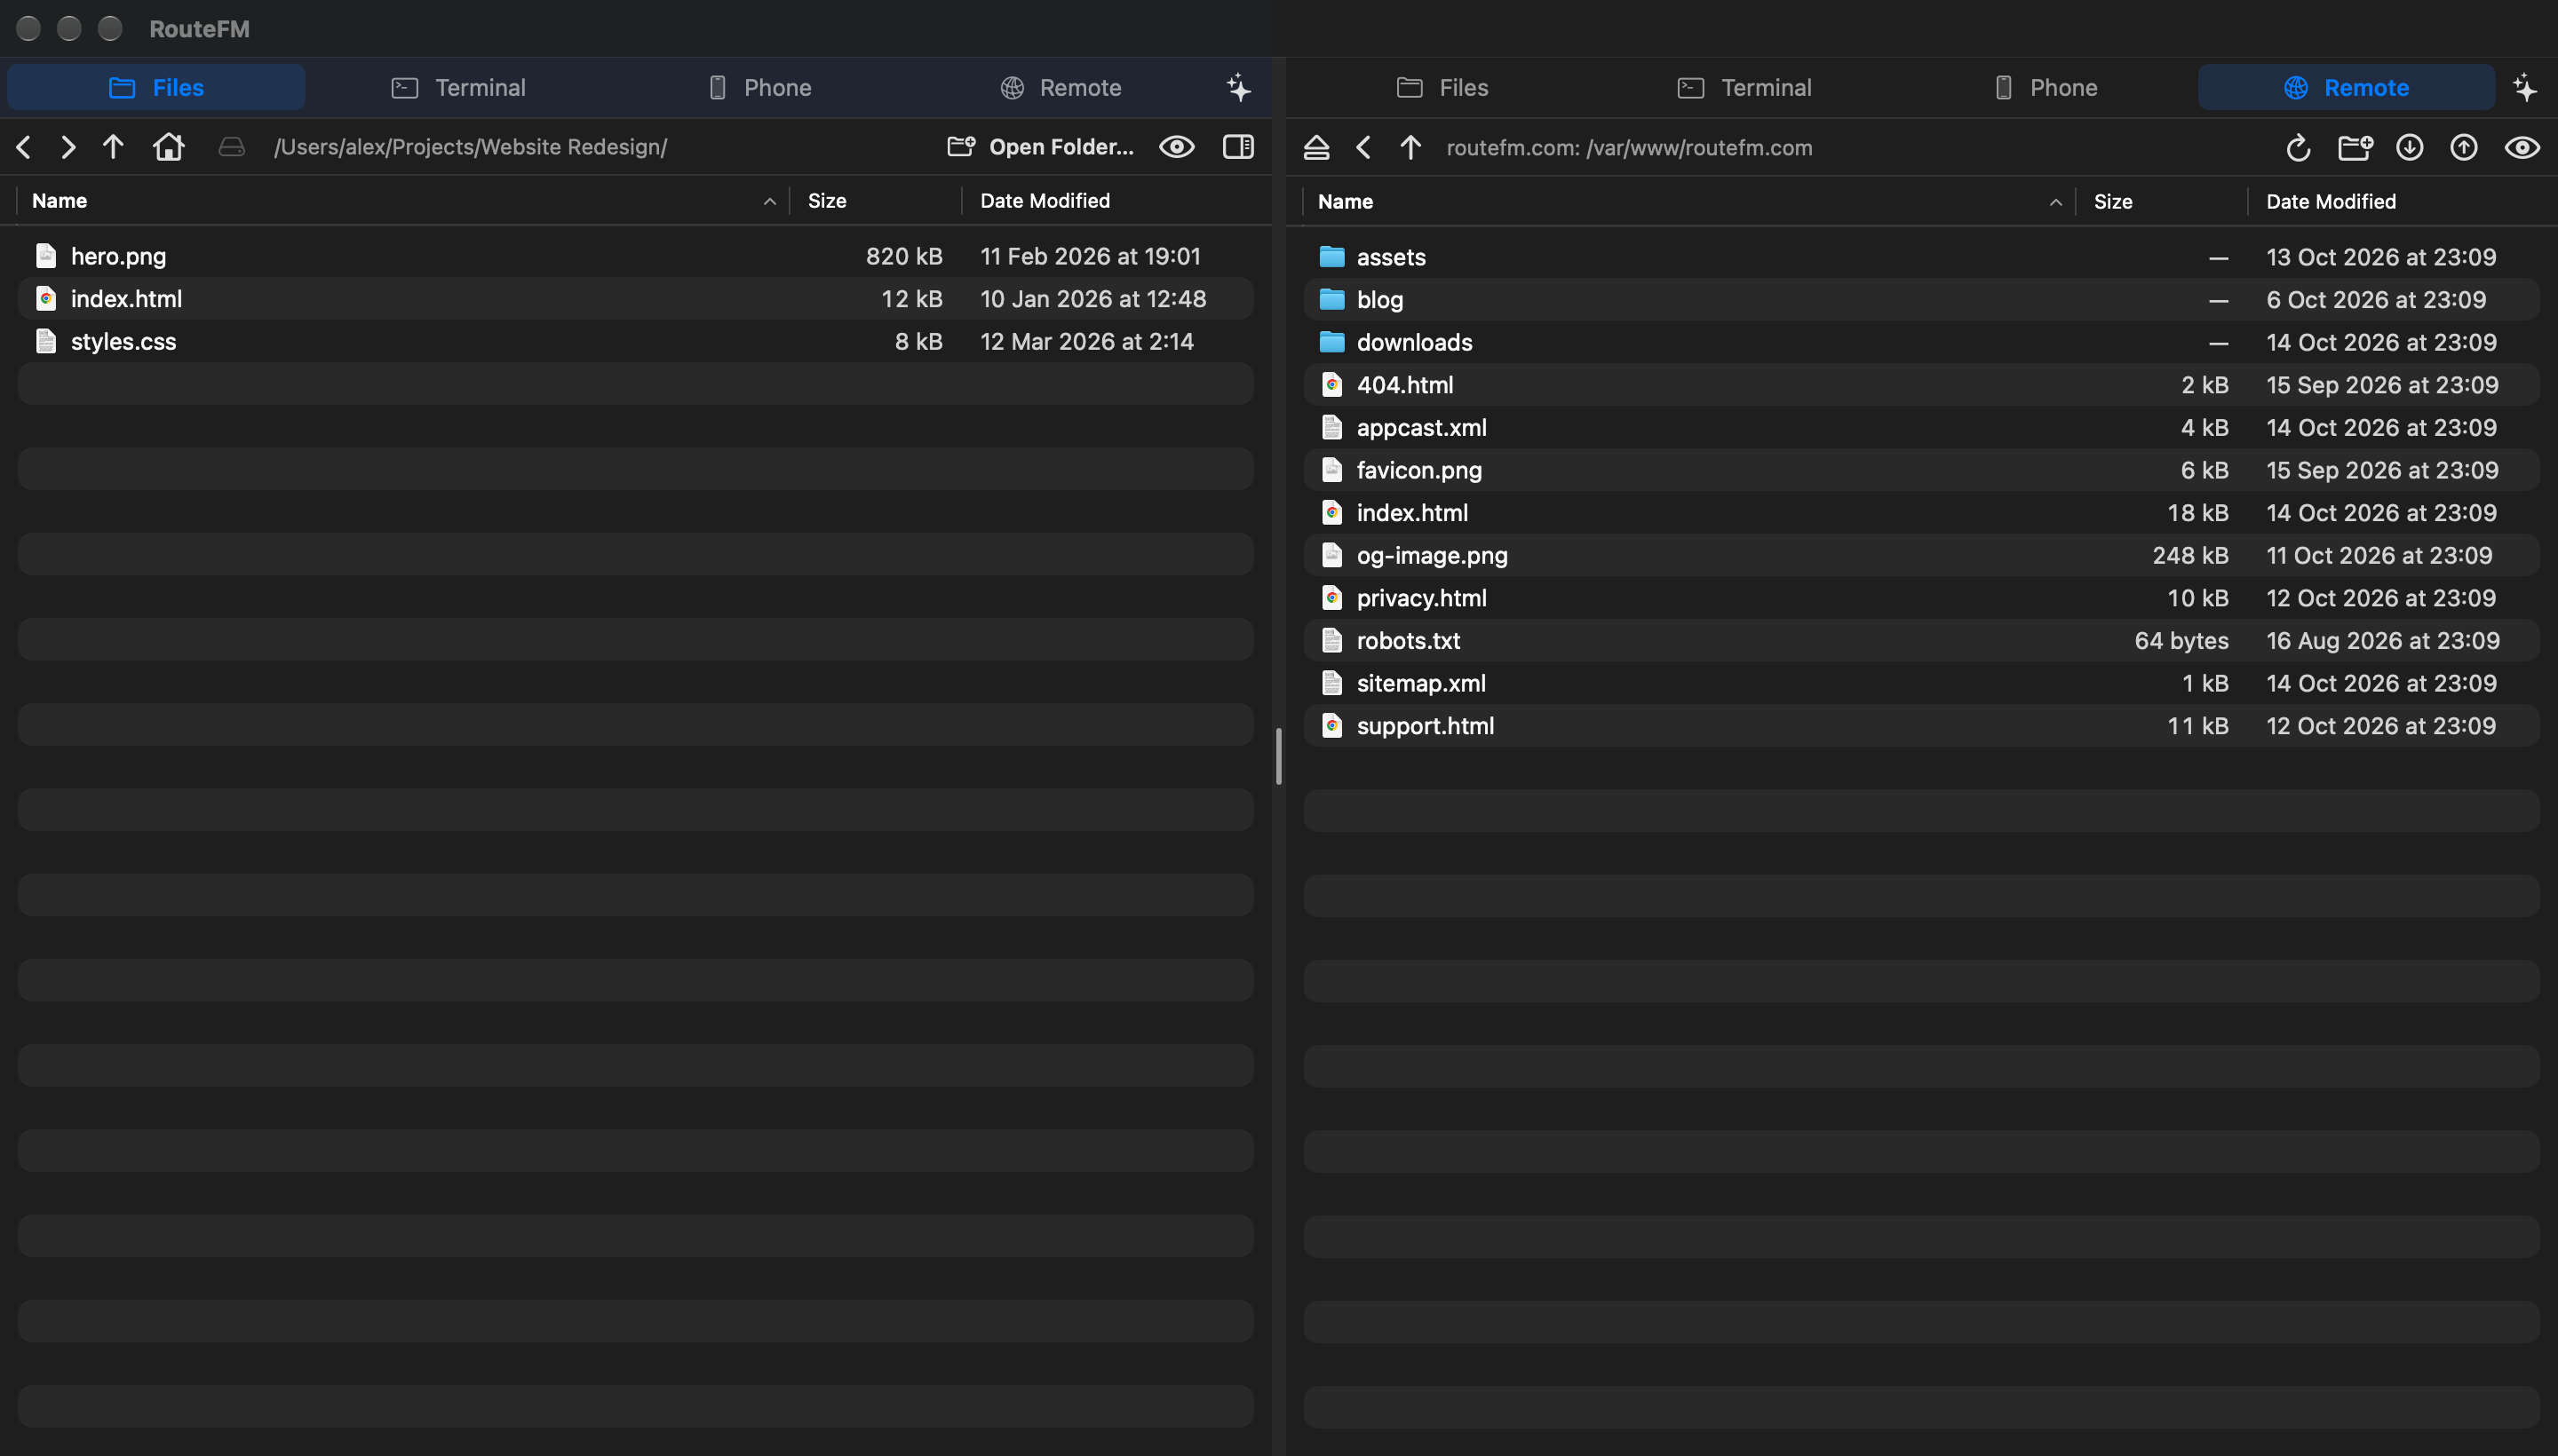Image resolution: width=2558 pixels, height=1456 pixels.
Task: Select og-image.png on the remote server
Action: coord(1921,556)
